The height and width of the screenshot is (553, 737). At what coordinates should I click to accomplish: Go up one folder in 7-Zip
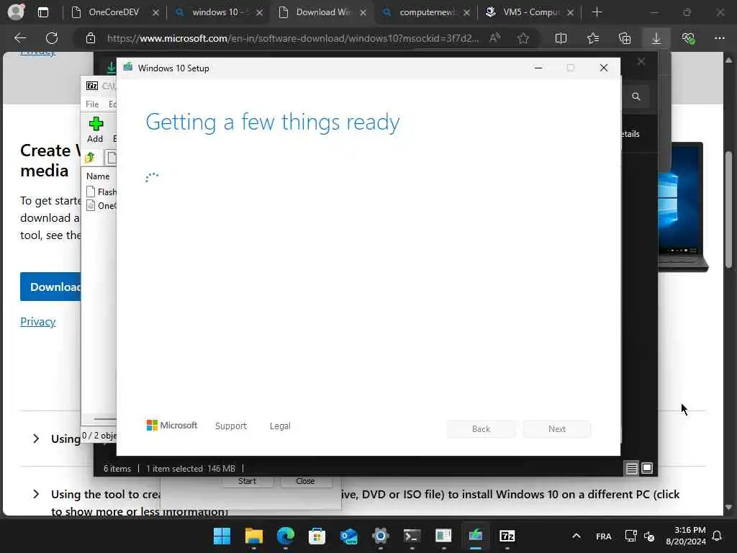[90, 158]
